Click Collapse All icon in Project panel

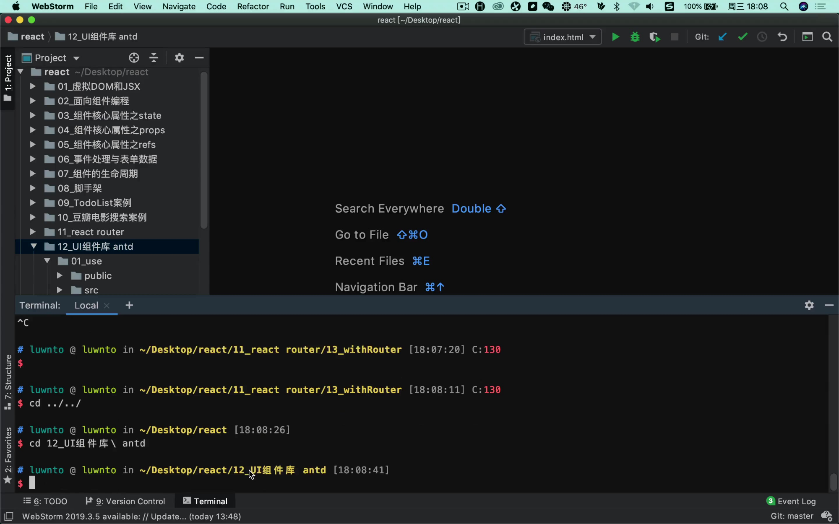click(154, 58)
